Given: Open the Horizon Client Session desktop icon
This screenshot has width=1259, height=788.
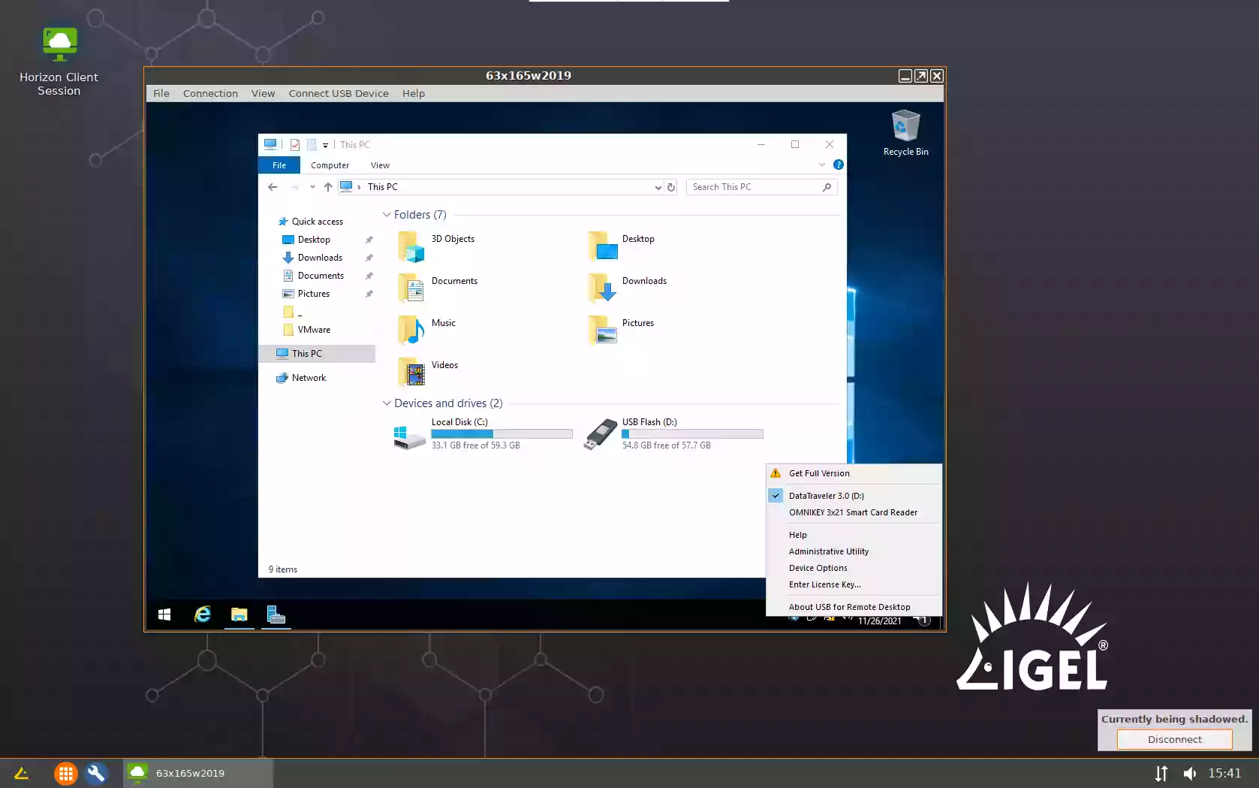Looking at the screenshot, I should point(59,62).
